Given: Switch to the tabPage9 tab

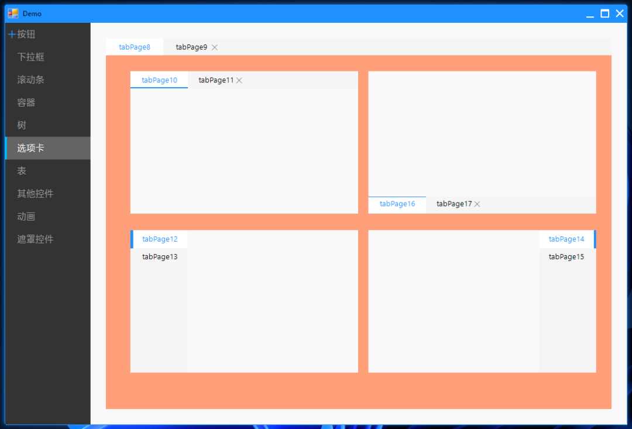Looking at the screenshot, I should point(191,47).
